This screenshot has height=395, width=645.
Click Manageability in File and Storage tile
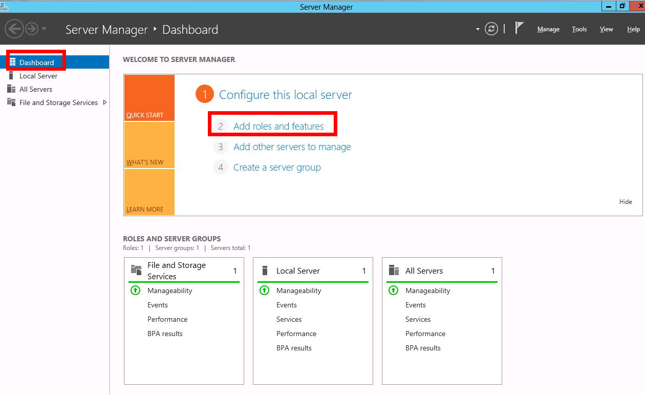[170, 290]
